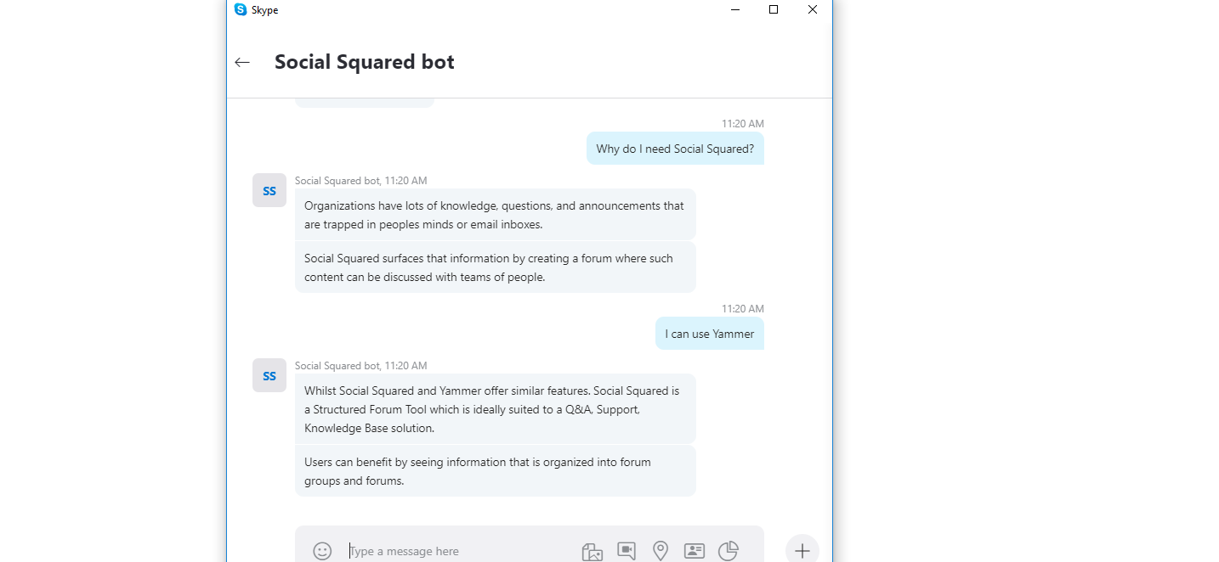Open the emoji picker smiley
This screenshot has height=562, width=1219.
pos(322,551)
